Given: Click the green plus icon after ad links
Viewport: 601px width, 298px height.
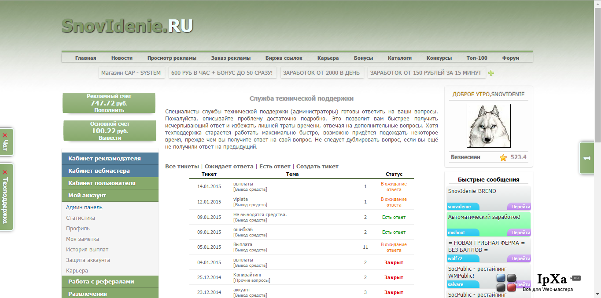Looking at the screenshot, I should [x=491, y=73].
